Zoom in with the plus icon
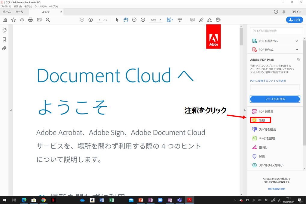306x204 pixels. point(143,20)
